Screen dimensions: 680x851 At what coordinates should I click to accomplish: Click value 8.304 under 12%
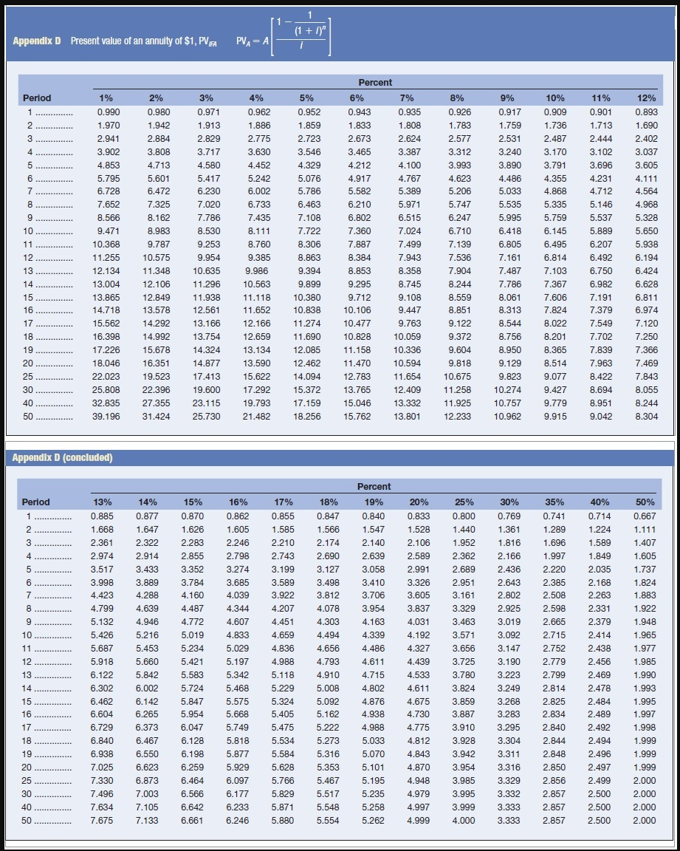[x=646, y=417]
